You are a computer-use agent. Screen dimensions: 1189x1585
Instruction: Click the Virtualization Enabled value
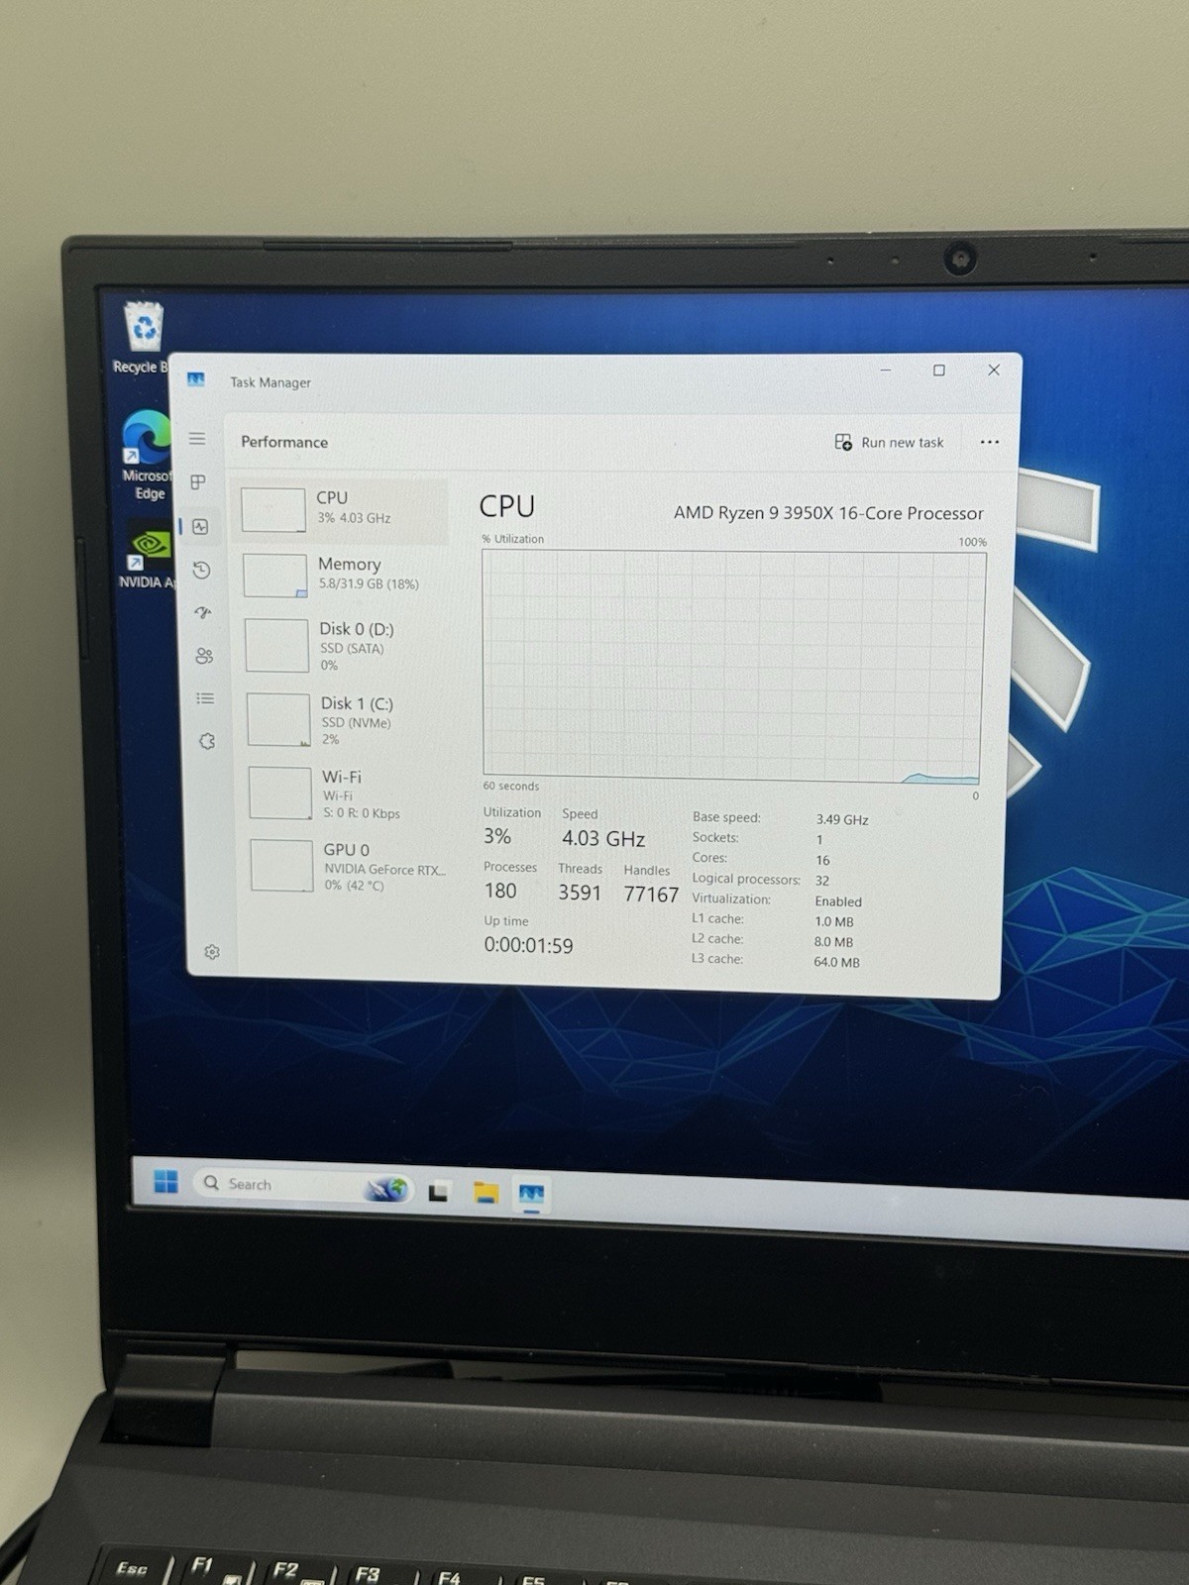[838, 901]
